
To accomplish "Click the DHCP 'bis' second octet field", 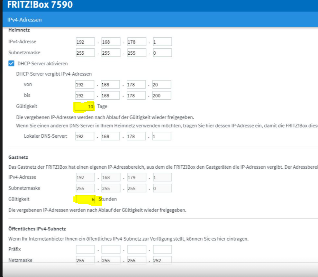I will (x=110, y=95).
